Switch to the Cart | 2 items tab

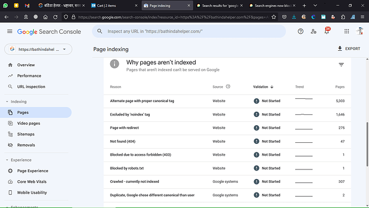114,5
